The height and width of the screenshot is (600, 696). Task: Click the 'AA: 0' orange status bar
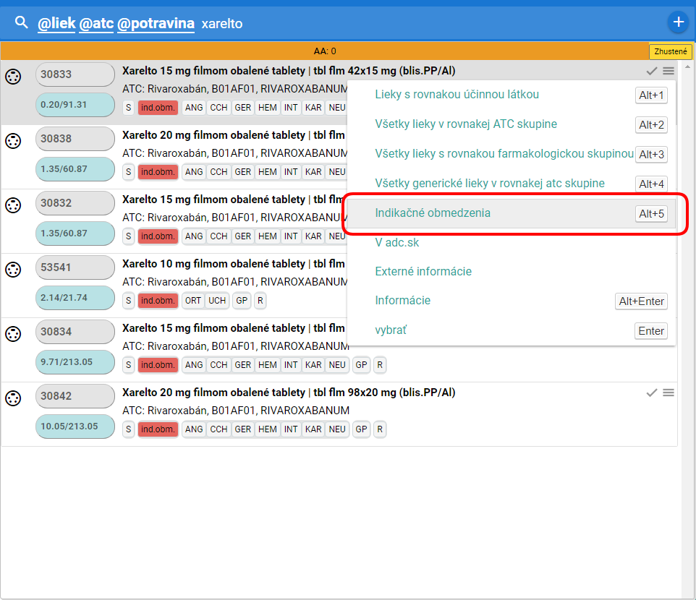pos(324,51)
